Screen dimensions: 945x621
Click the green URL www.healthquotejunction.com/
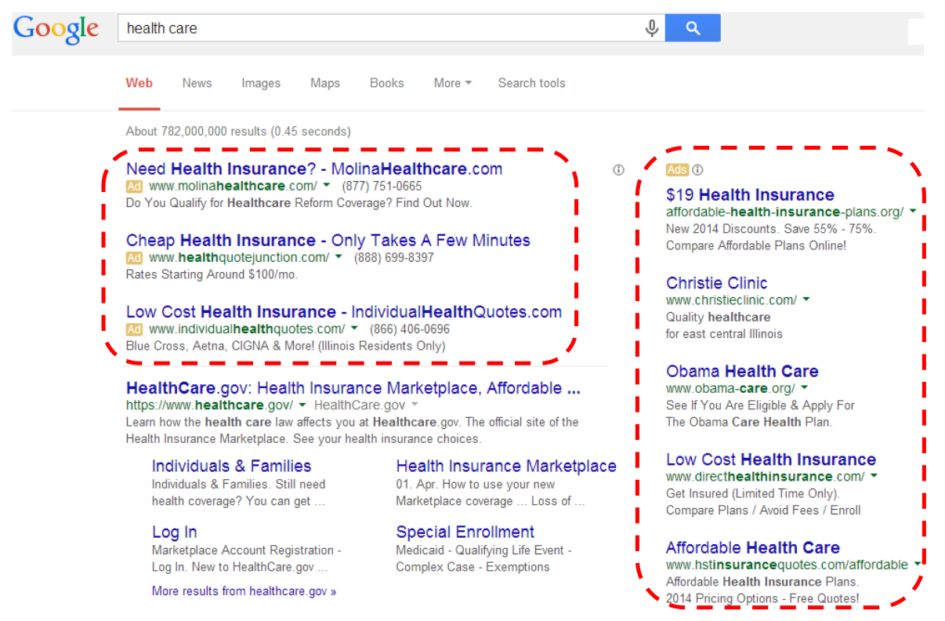(x=239, y=257)
